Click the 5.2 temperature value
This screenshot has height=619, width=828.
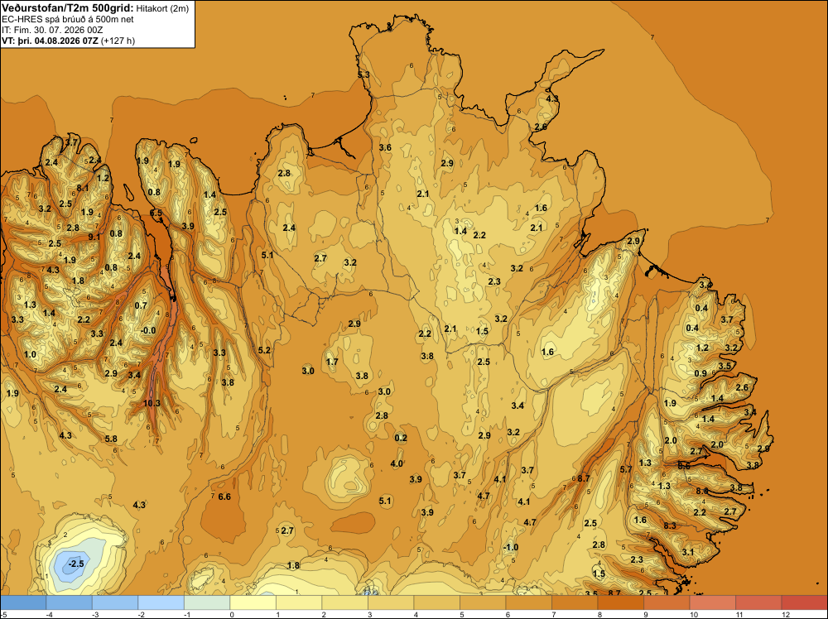tap(264, 350)
